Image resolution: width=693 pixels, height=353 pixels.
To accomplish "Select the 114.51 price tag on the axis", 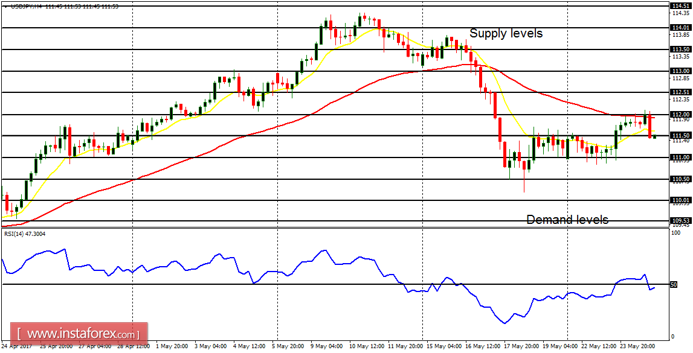I will (x=682, y=4).
